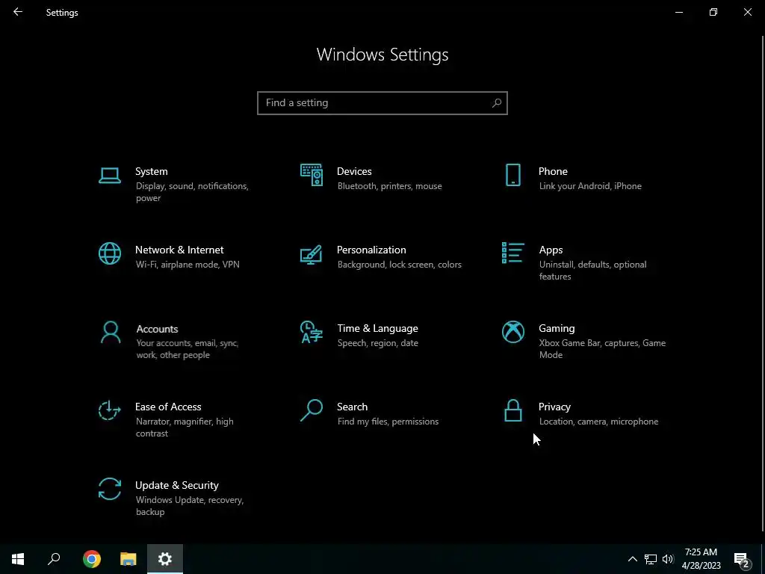Minimize the Settings window

pos(678,12)
